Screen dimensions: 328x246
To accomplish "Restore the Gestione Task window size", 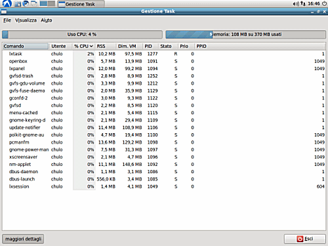I will coord(318,12).
